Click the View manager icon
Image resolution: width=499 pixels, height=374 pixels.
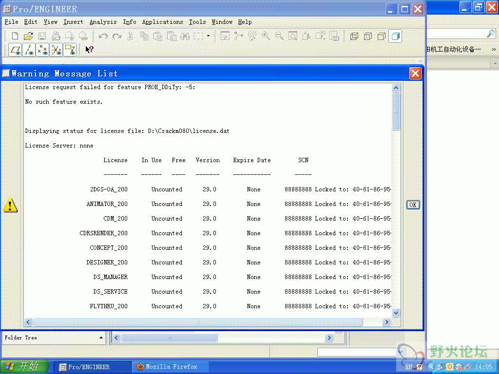pyautogui.click(x=334, y=36)
